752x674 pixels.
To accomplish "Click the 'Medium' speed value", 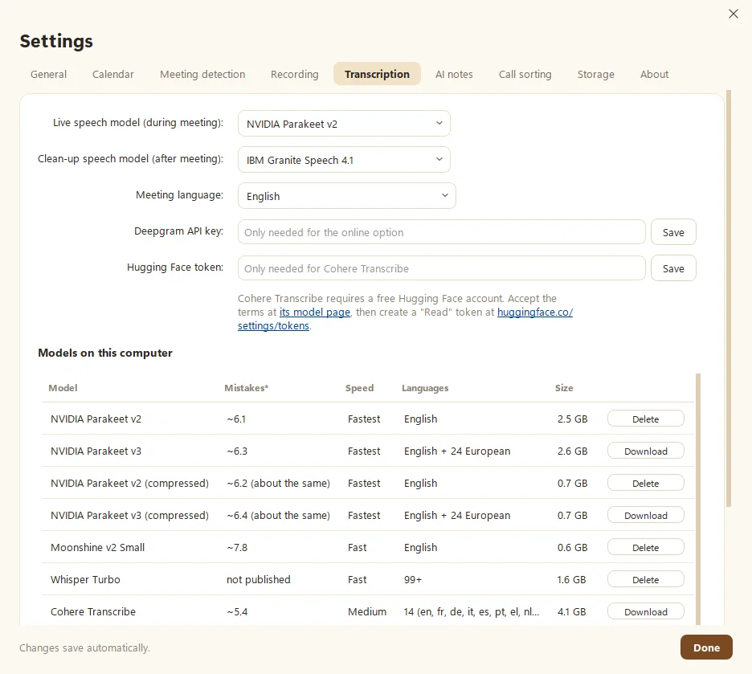I will pyautogui.click(x=367, y=611).
